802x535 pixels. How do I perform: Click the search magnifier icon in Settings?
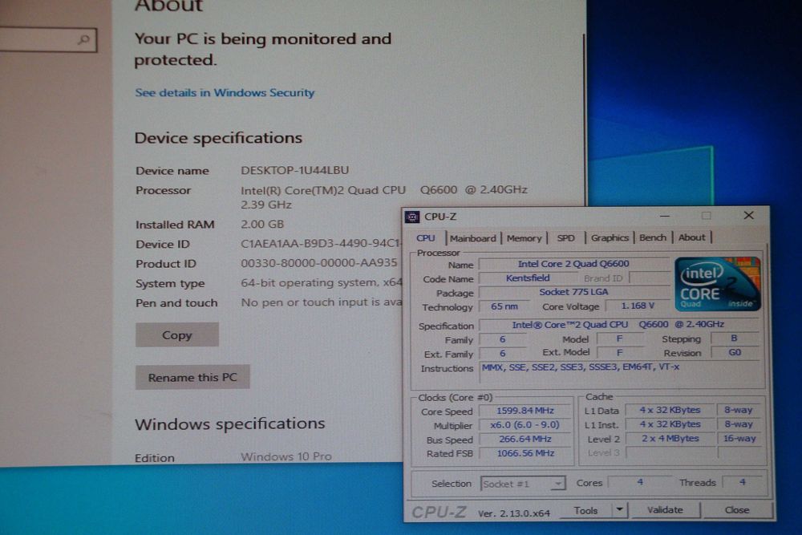83,39
